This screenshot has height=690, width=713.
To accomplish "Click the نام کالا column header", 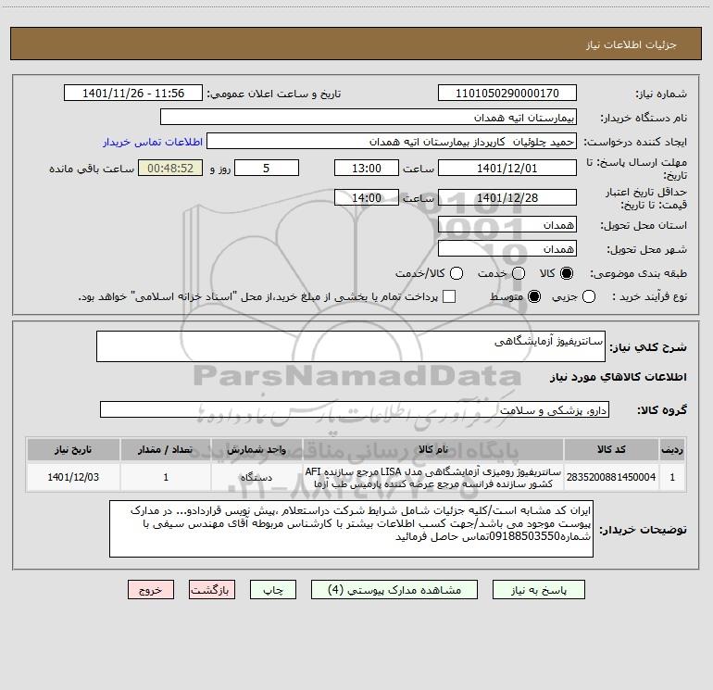I will click(433, 449).
